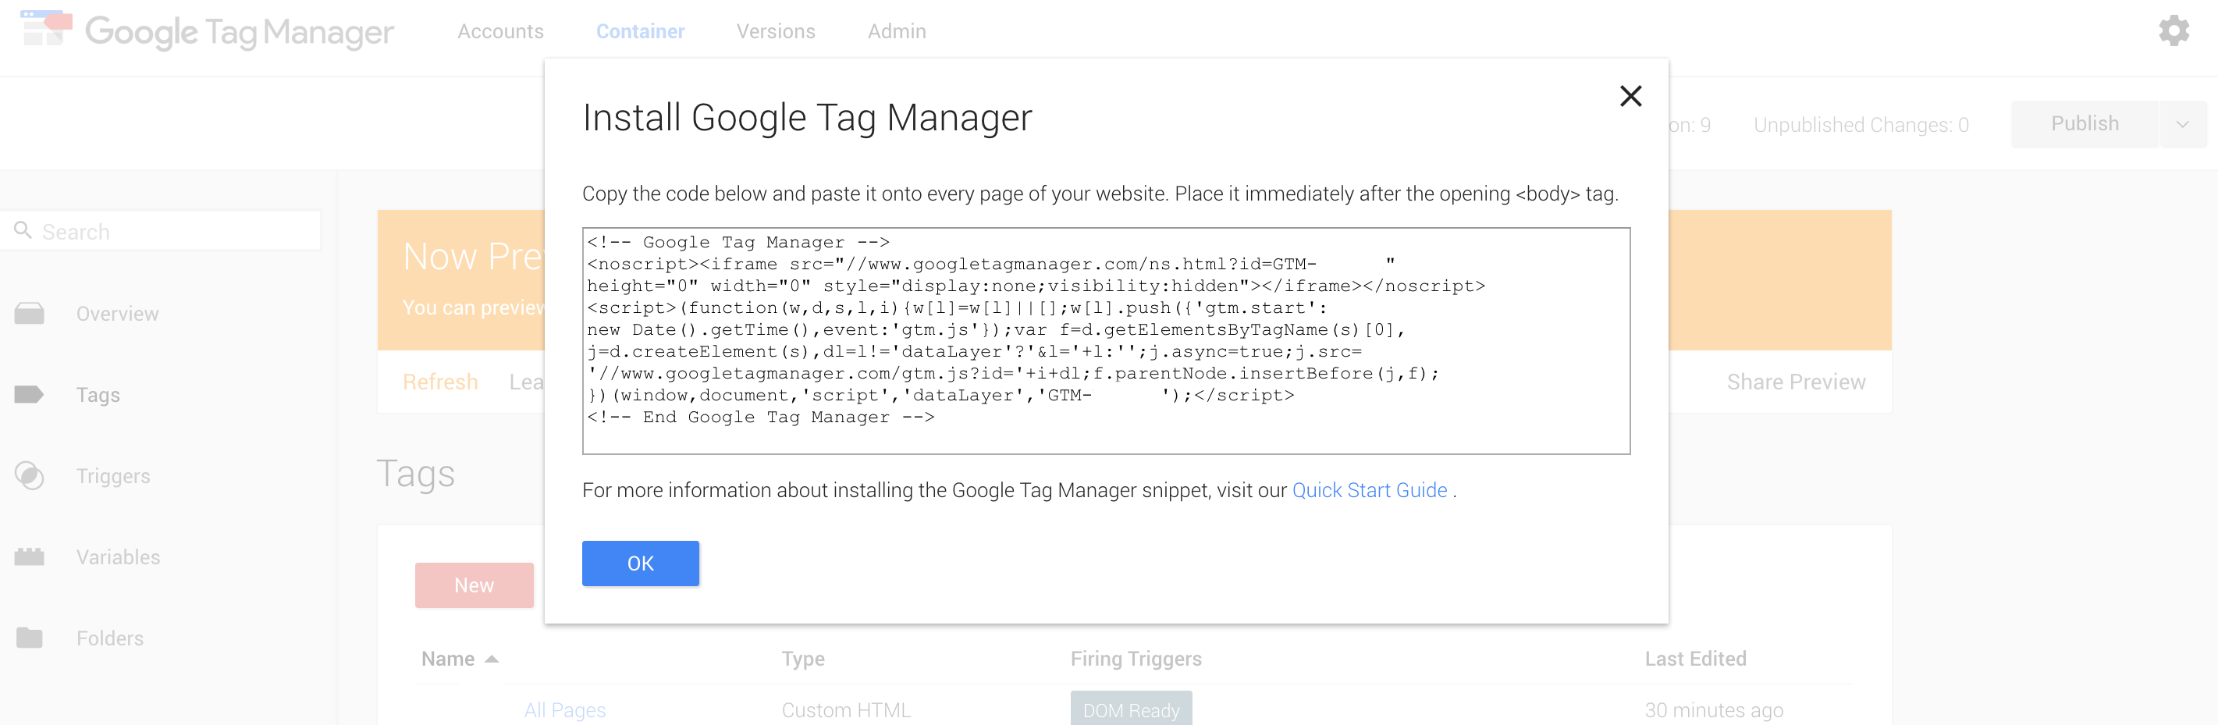Select Variables in the sidebar
Screen dimensions: 2218x725
pos(118,557)
